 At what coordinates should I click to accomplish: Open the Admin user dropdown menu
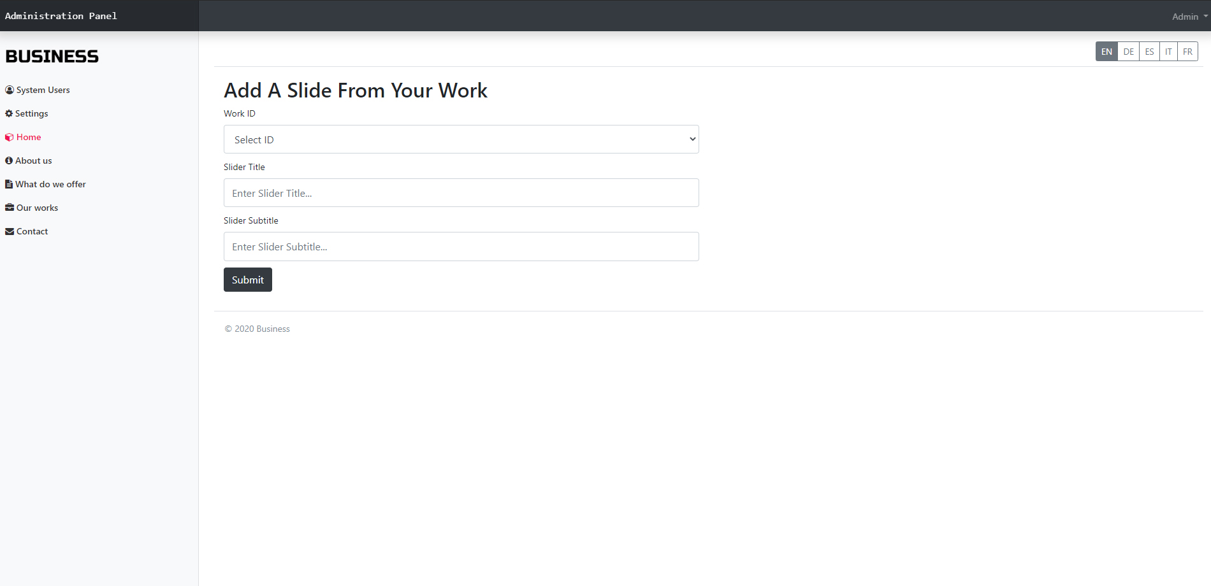1189,17
